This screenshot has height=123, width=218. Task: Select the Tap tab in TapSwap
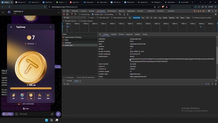[31, 96]
